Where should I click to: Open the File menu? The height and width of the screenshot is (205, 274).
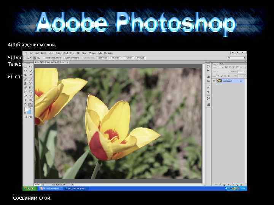pyautogui.click(x=31, y=53)
